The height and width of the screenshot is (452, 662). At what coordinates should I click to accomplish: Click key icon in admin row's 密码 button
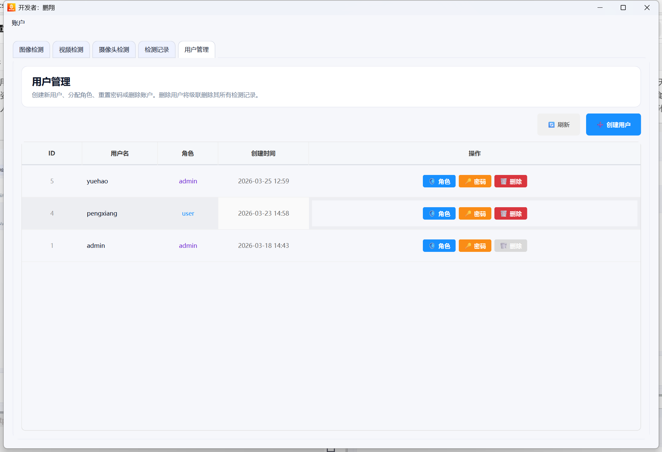468,246
